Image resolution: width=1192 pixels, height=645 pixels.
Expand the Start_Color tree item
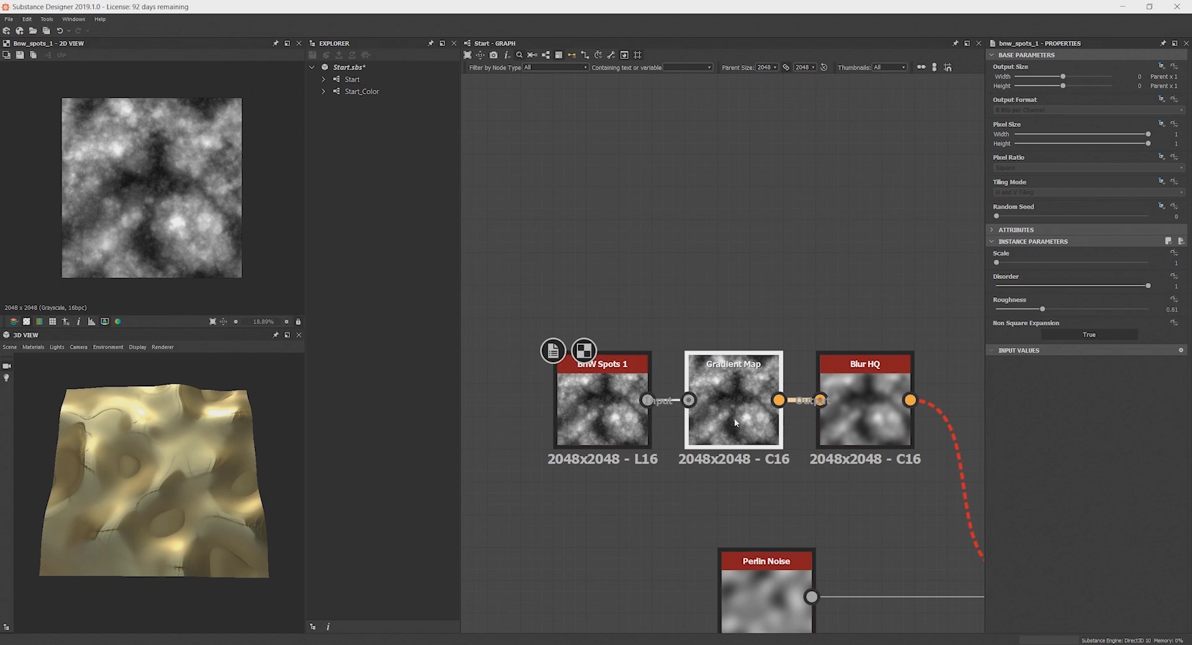[323, 91]
